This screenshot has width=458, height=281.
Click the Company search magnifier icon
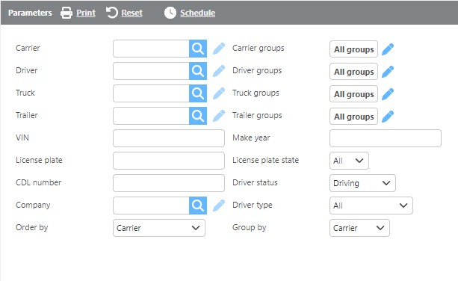198,206
